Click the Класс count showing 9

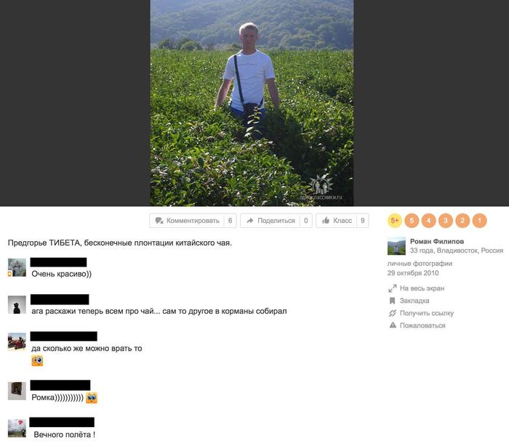[x=363, y=221]
